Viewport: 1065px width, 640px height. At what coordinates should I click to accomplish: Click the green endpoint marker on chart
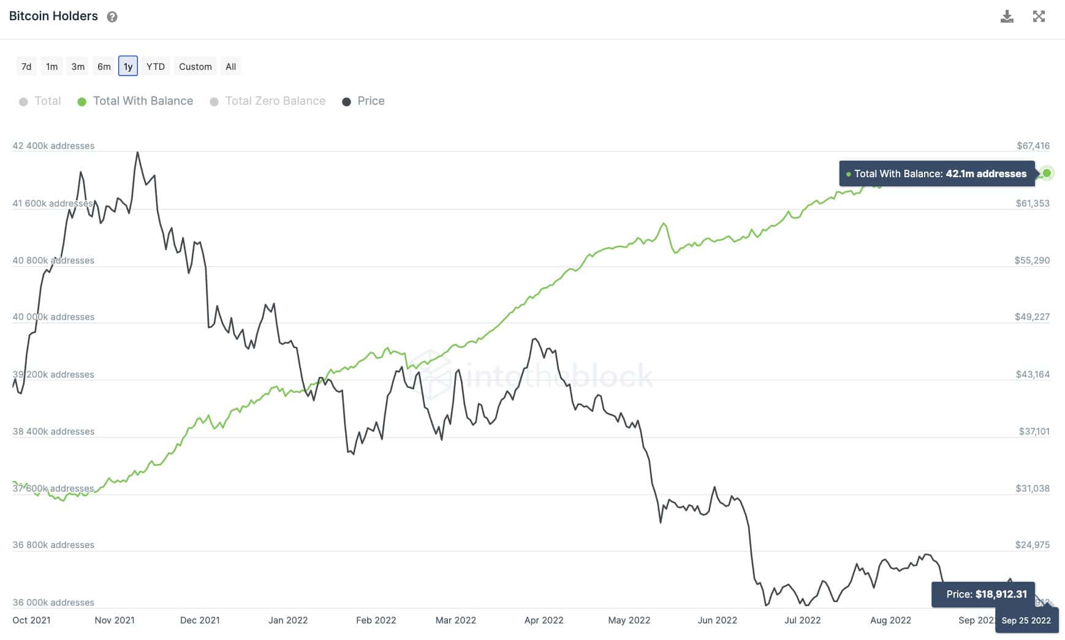point(1047,173)
